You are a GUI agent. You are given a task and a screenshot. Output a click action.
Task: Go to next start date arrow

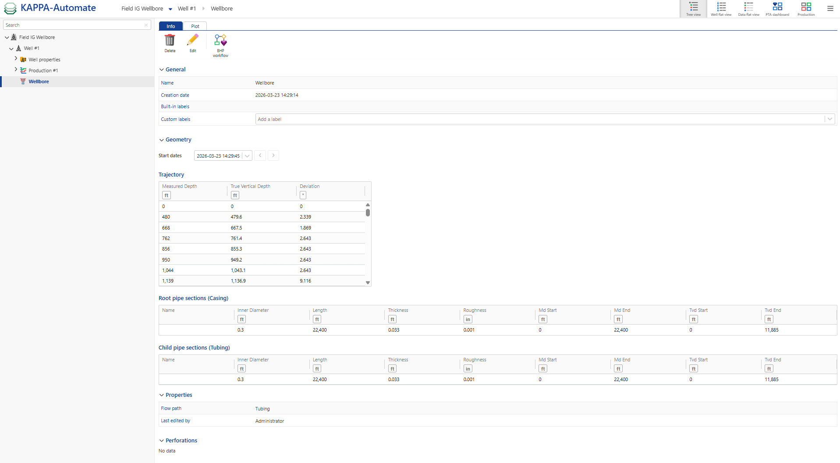pos(273,156)
